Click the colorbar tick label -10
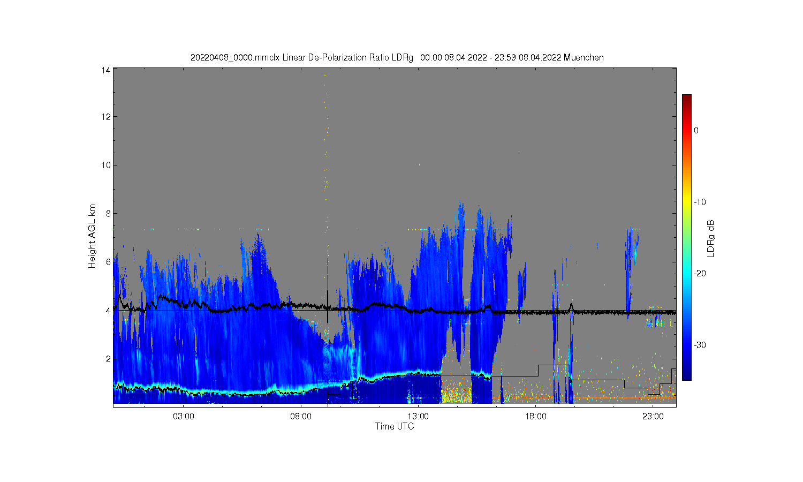Image resolution: width=803 pixels, height=482 pixels. (700, 202)
